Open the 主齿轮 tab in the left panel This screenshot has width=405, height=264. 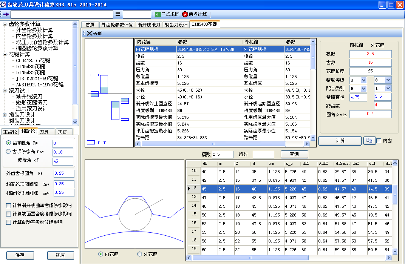(x=10, y=132)
